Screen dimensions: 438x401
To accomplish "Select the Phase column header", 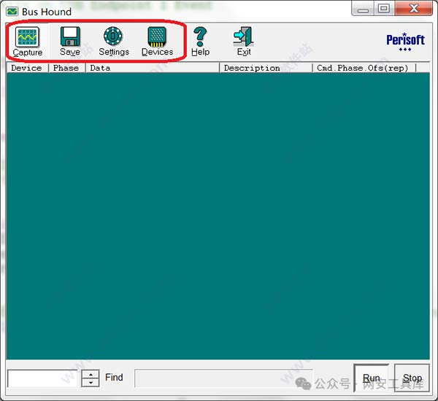I will (x=66, y=68).
